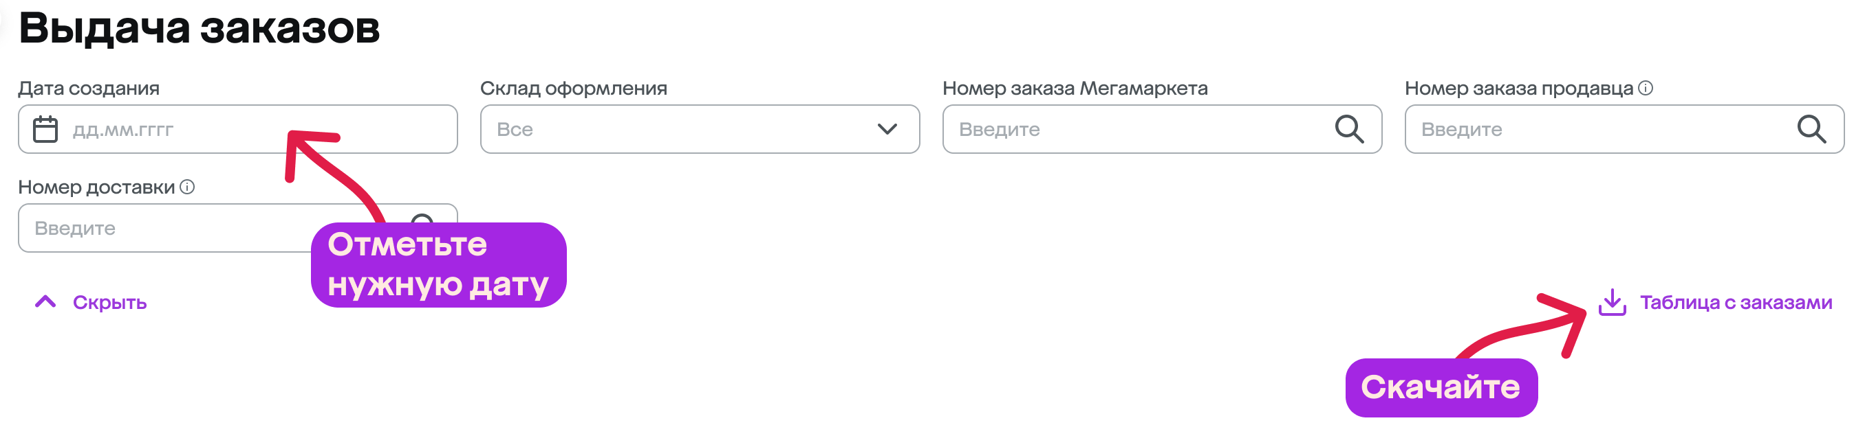1854x425 pixels.
Task: Click info icon beside Номер доставки
Action: [x=187, y=187]
